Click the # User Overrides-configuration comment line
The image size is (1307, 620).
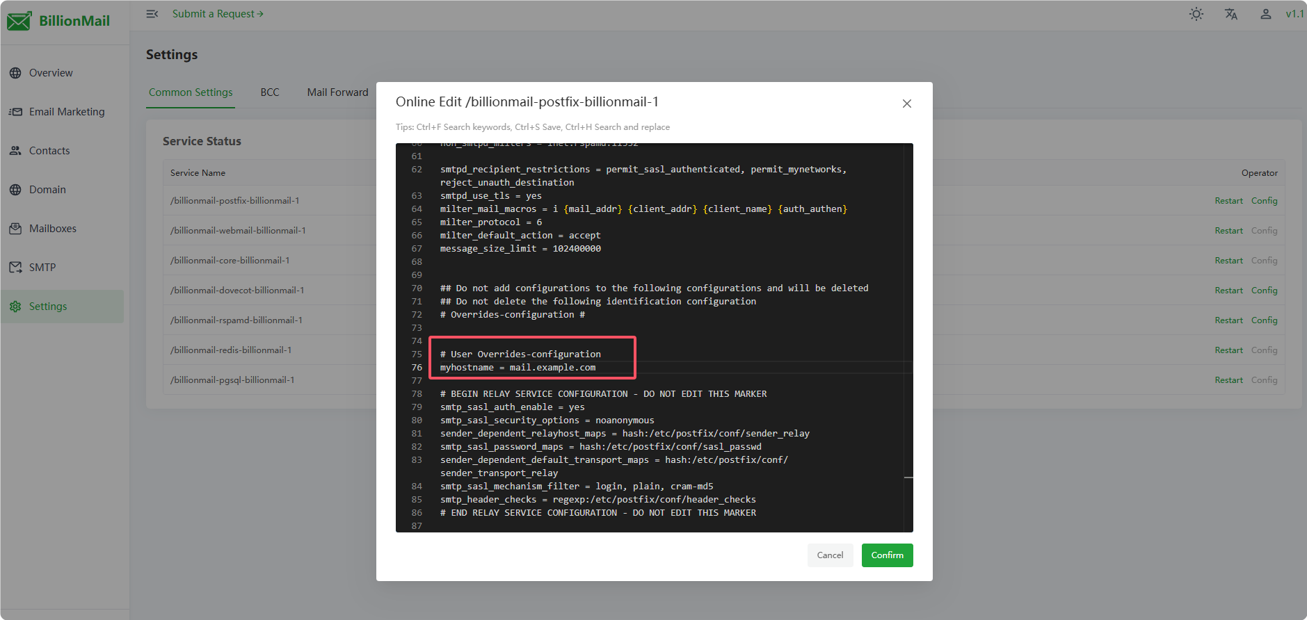pos(520,354)
